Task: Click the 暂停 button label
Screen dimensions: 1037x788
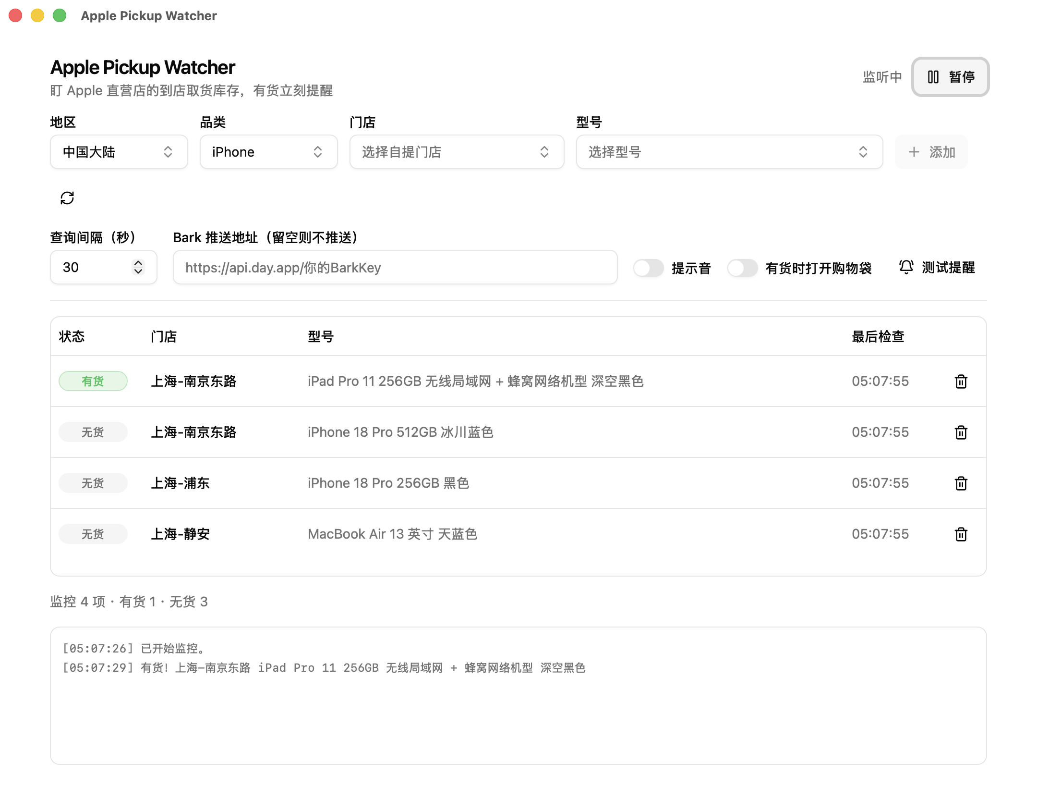Action: pyautogui.click(x=962, y=77)
